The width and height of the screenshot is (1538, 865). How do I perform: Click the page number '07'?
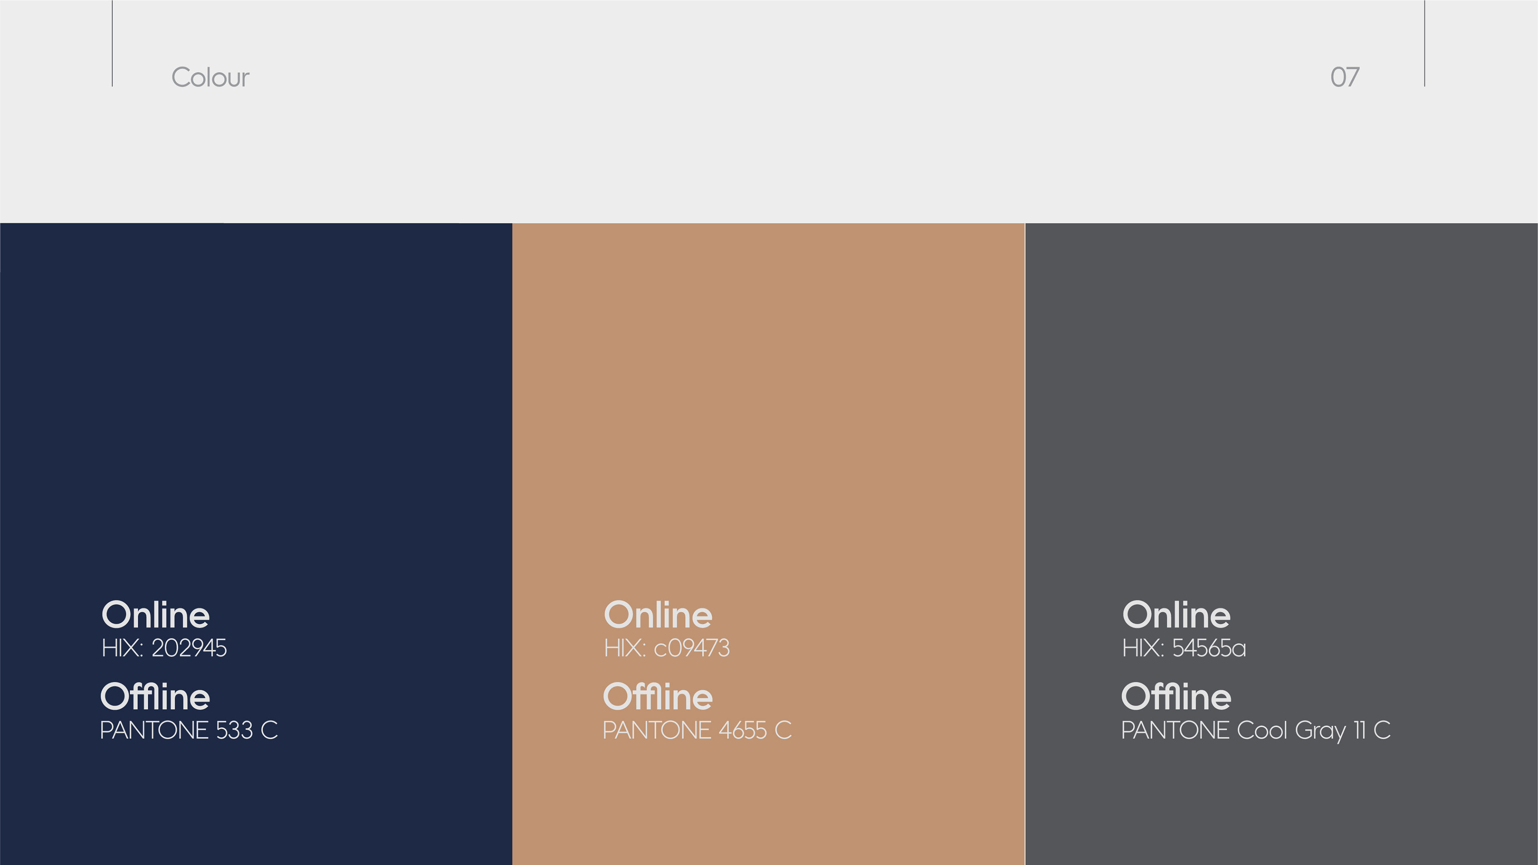click(1345, 78)
